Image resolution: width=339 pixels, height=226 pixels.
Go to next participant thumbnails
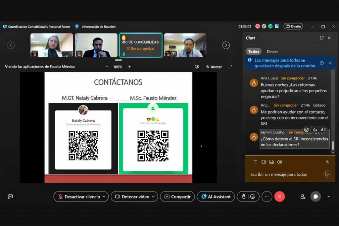226,45
